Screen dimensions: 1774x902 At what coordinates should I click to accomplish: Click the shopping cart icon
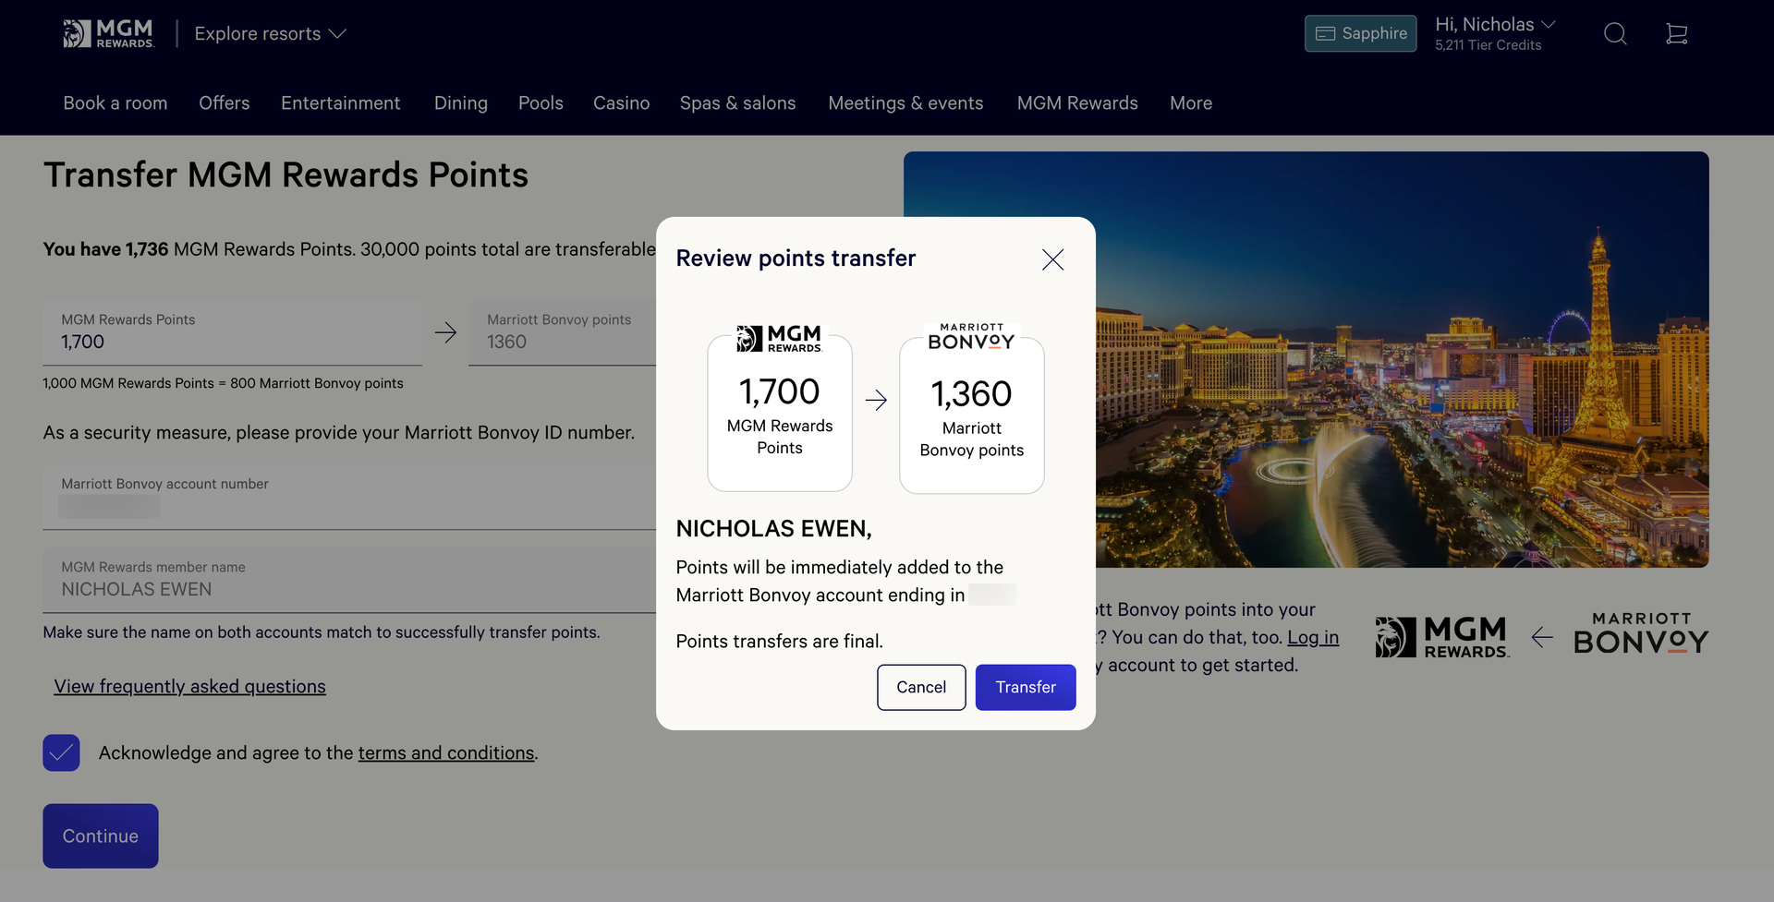pos(1677,33)
